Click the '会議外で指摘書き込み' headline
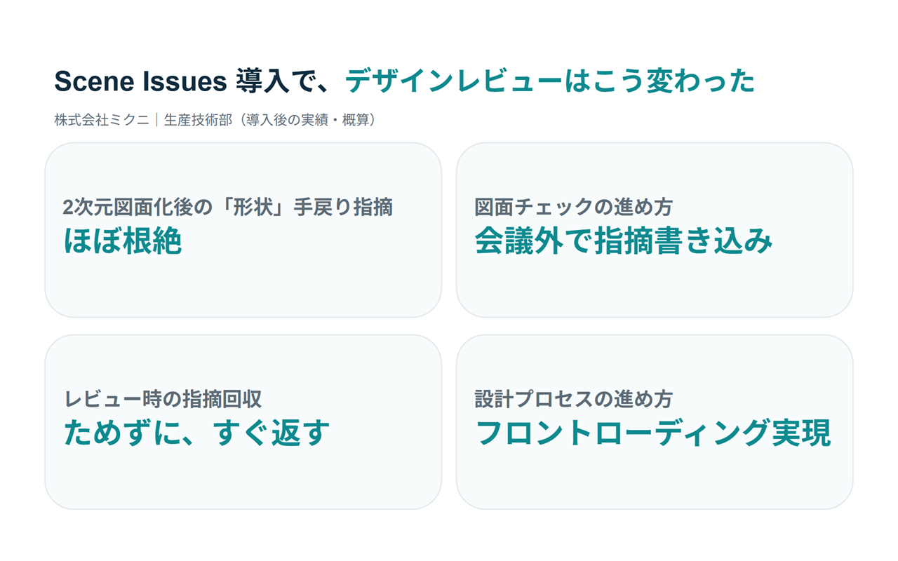Screen dimensions: 898x561 click(624, 241)
